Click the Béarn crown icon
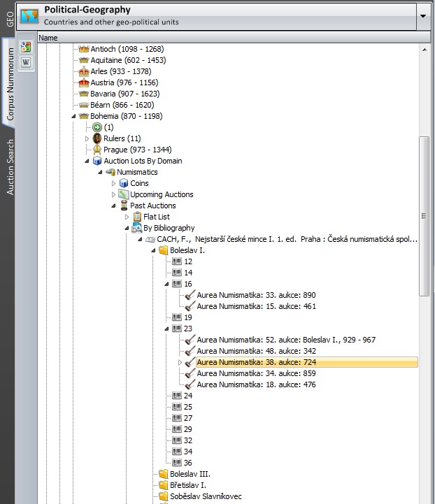 tap(84, 105)
